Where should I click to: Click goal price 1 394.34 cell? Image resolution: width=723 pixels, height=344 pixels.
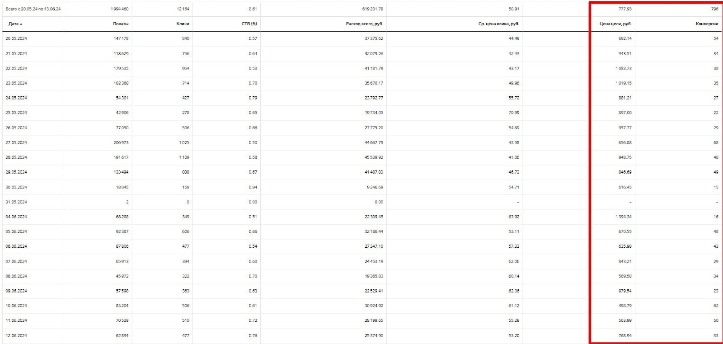(624, 217)
